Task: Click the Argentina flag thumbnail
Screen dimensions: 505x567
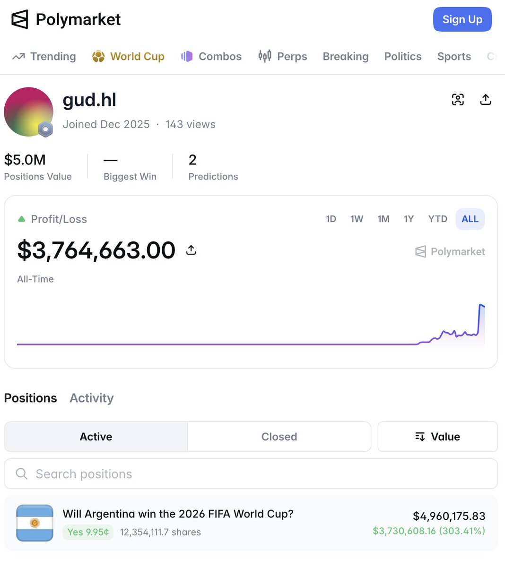Action: [x=35, y=523]
